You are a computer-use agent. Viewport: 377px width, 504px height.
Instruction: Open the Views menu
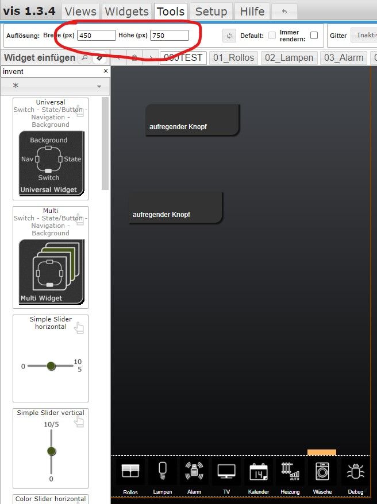(x=80, y=11)
